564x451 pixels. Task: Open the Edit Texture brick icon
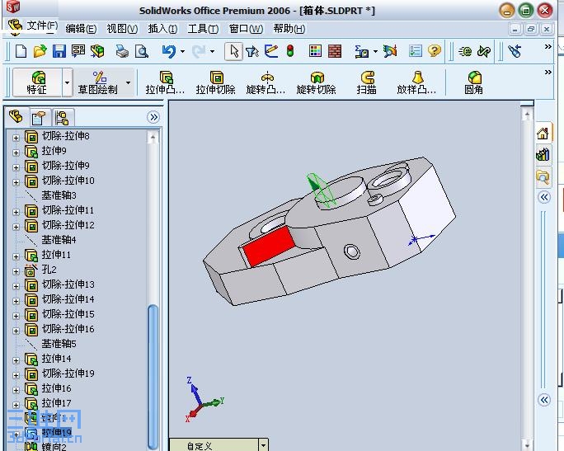coord(335,51)
